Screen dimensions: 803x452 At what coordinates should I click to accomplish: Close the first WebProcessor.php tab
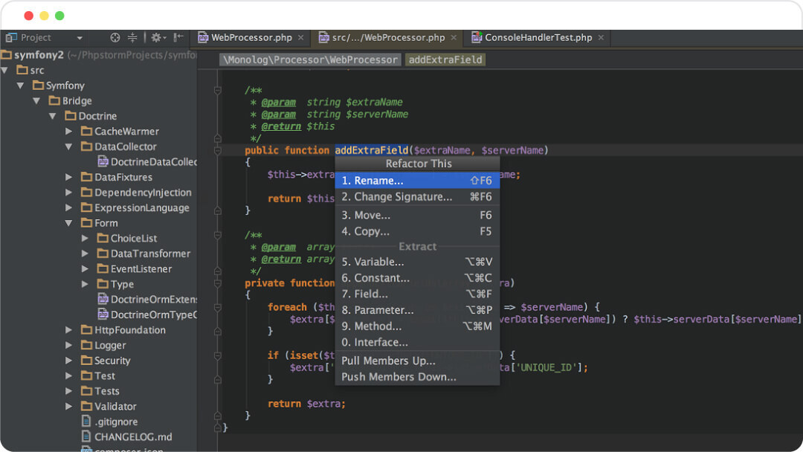click(300, 37)
